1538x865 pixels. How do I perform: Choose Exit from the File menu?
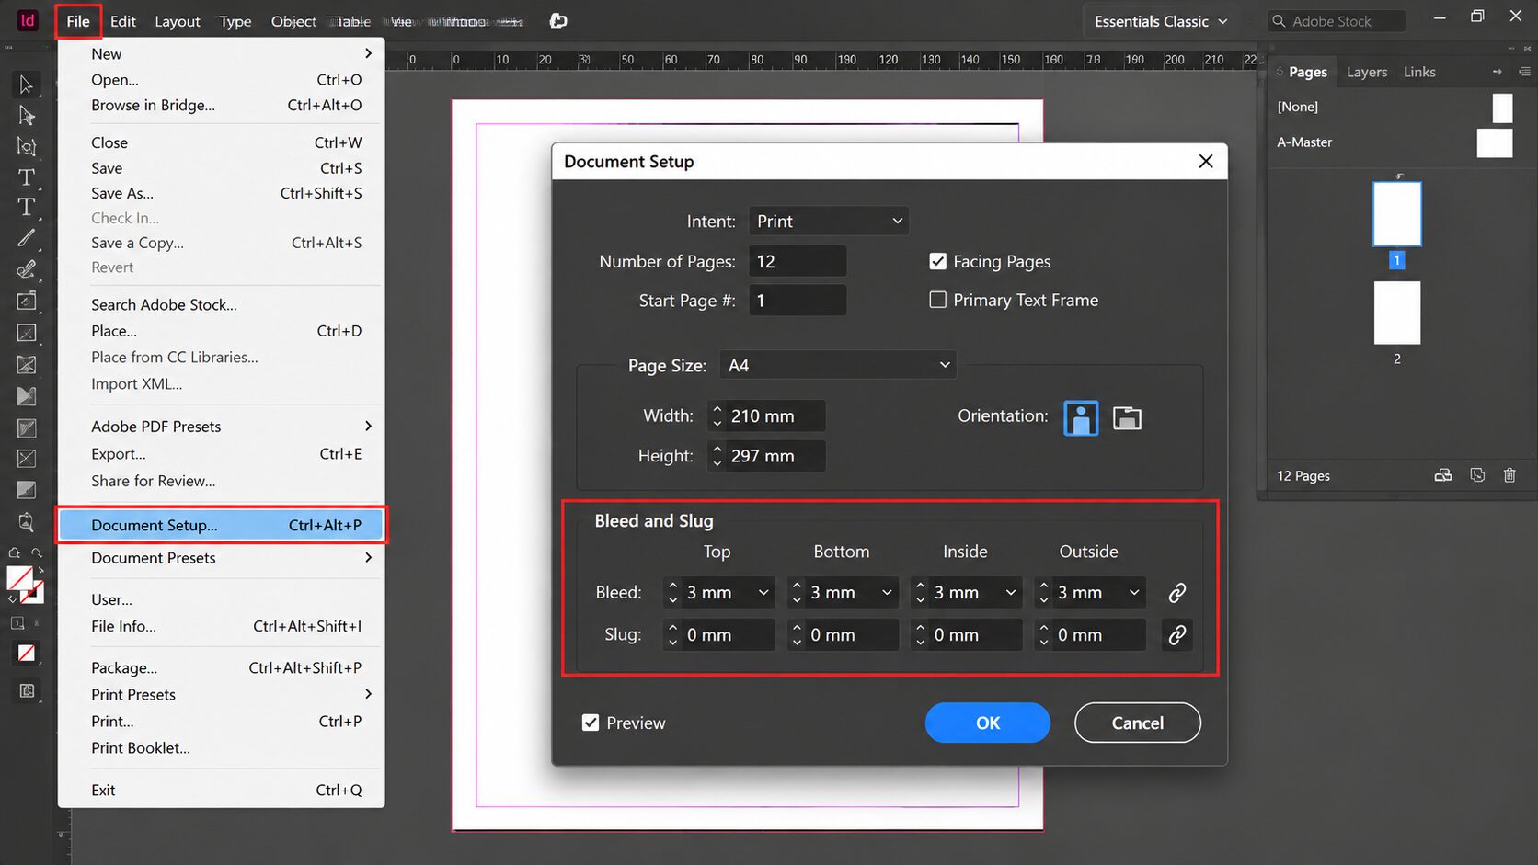221,791
